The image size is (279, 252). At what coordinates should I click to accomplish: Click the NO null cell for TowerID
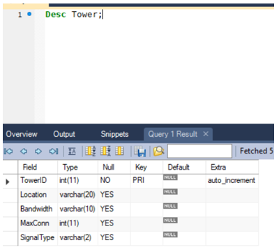pyautogui.click(x=114, y=181)
